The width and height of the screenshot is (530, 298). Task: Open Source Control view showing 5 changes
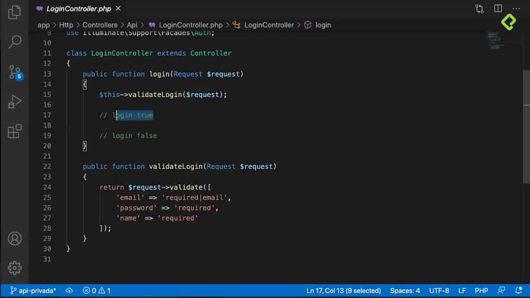15,72
